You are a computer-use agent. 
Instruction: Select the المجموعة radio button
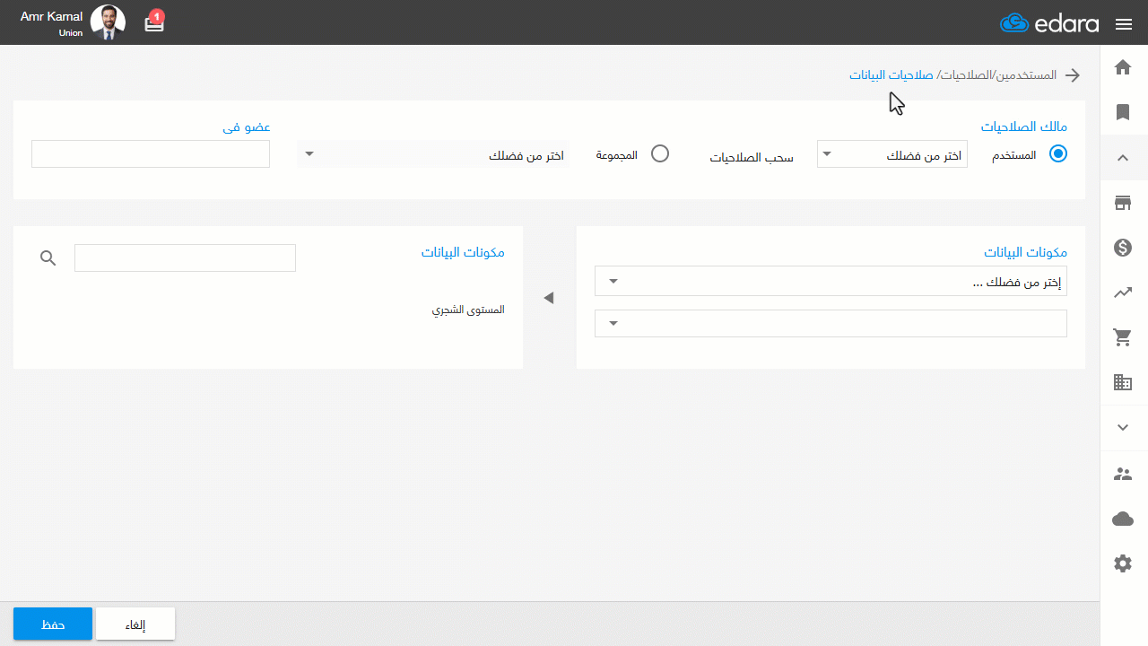click(660, 153)
